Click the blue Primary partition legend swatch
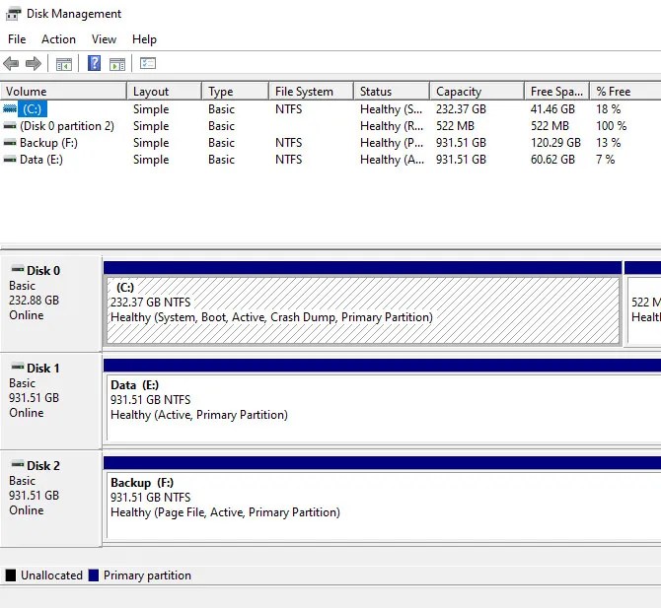The width and height of the screenshot is (661, 608). [x=93, y=575]
